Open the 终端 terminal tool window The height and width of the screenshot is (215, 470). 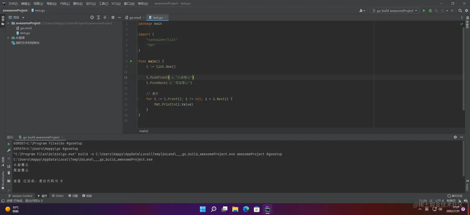pos(87,196)
